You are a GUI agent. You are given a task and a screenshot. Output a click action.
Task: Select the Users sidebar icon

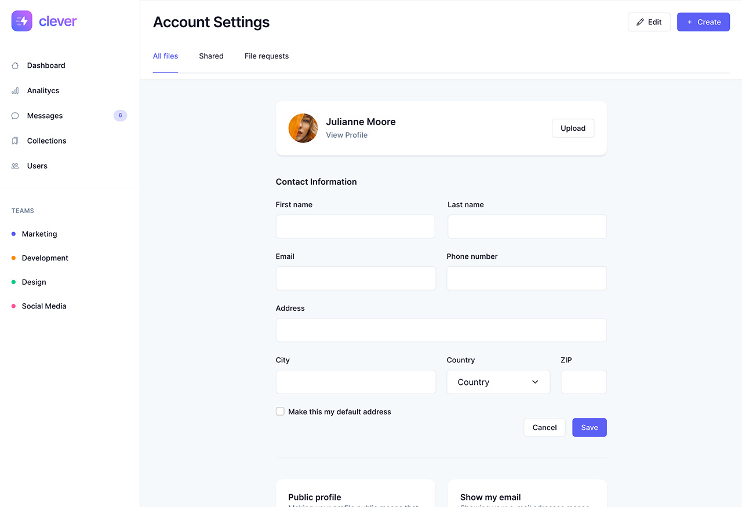click(14, 166)
